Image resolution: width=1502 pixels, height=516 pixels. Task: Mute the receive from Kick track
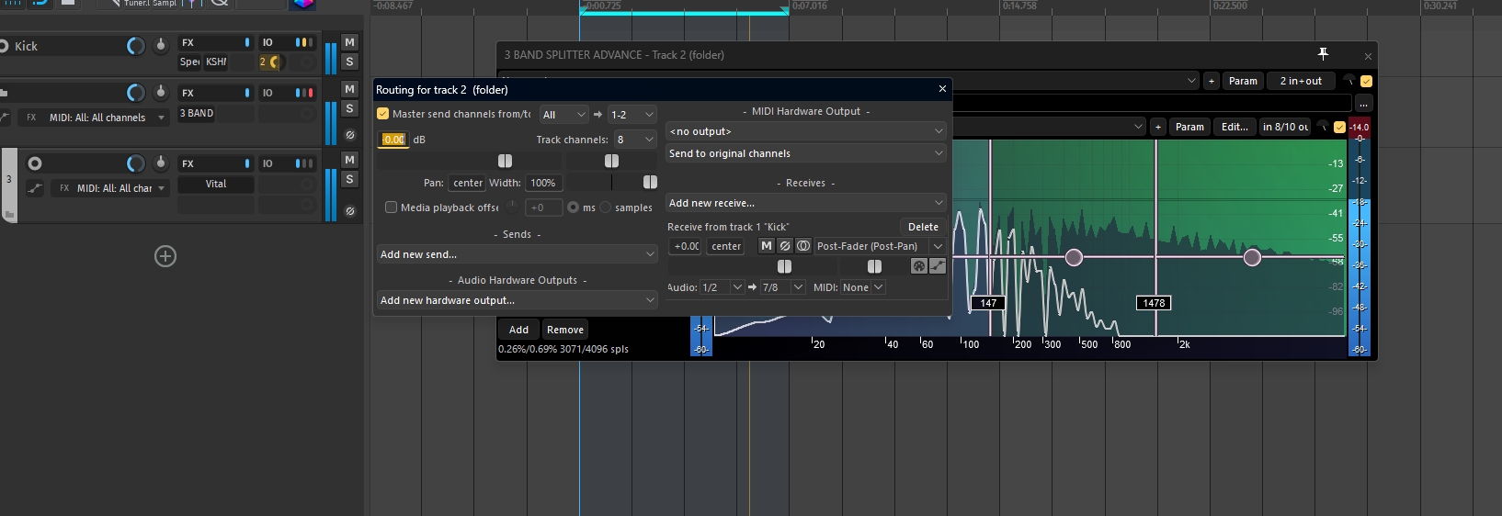click(766, 246)
